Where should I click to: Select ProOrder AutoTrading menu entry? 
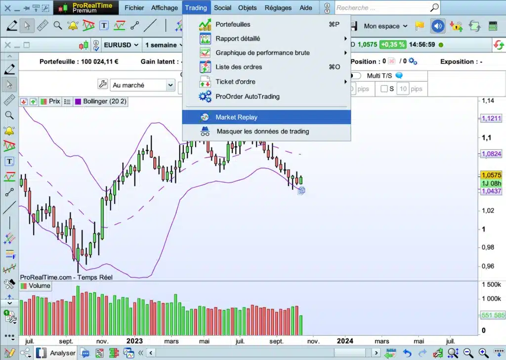coord(247,96)
